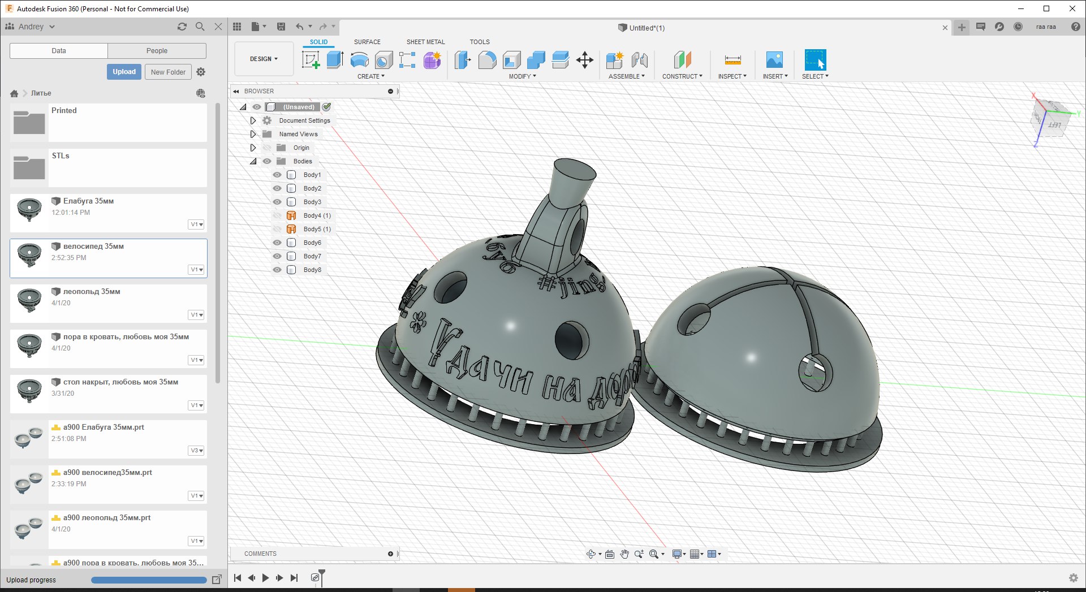1086x592 pixels.
Task: Switch to the SURFACE tab
Action: click(x=367, y=42)
